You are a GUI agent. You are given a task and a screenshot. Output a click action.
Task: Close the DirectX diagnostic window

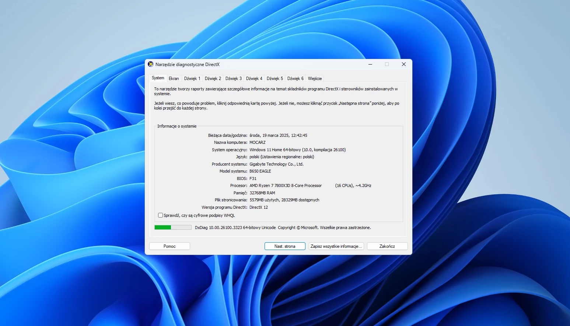(404, 64)
